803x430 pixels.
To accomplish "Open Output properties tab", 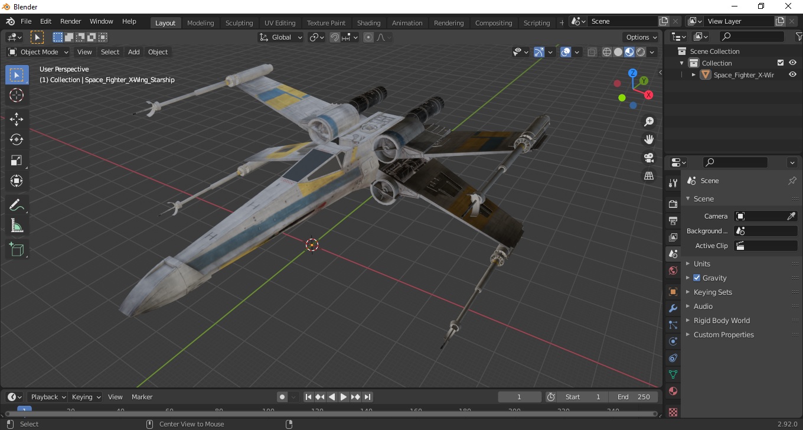I will (673, 221).
